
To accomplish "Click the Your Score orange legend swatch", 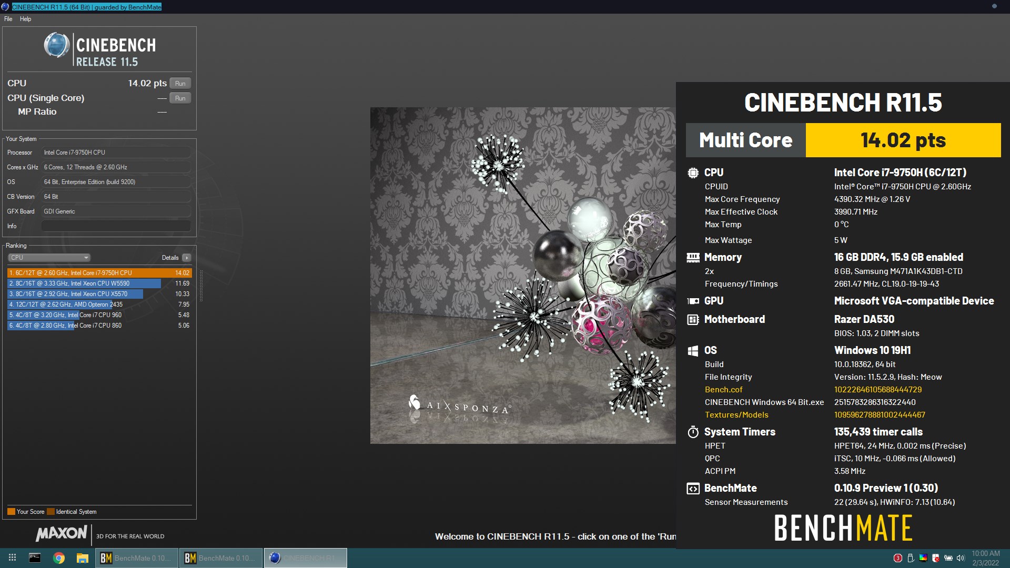I will pos(11,512).
